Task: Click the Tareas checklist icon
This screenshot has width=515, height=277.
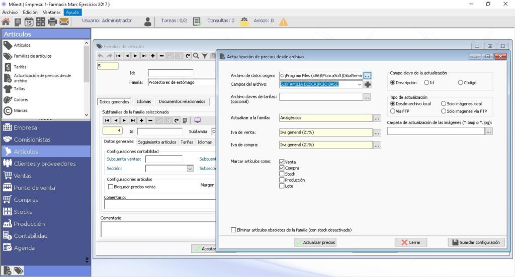Action: pyautogui.click(x=197, y=22)
